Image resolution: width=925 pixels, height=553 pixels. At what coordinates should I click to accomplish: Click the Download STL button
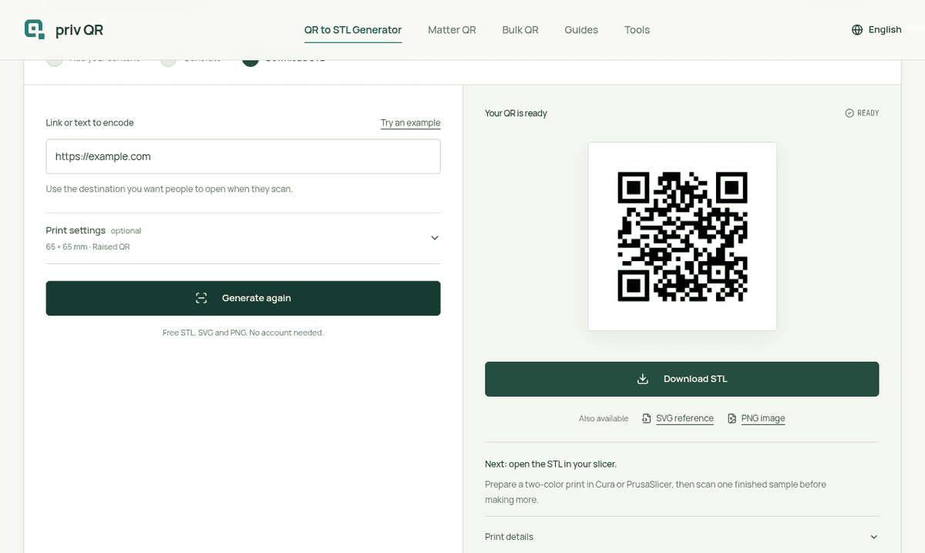click(x=682, y=379)
